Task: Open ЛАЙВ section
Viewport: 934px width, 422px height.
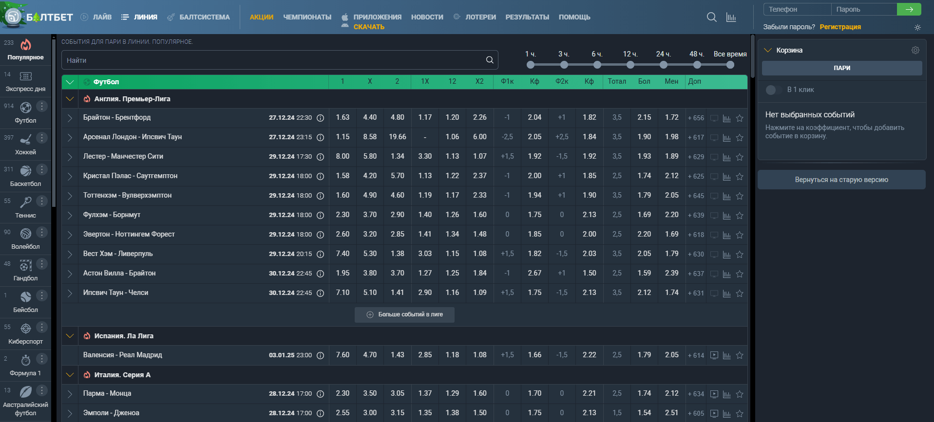Action: 96,17
